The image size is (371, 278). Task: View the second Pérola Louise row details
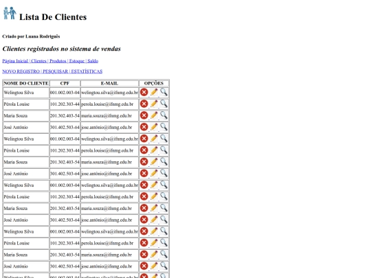pyautogui.click(x=164, y=150)
